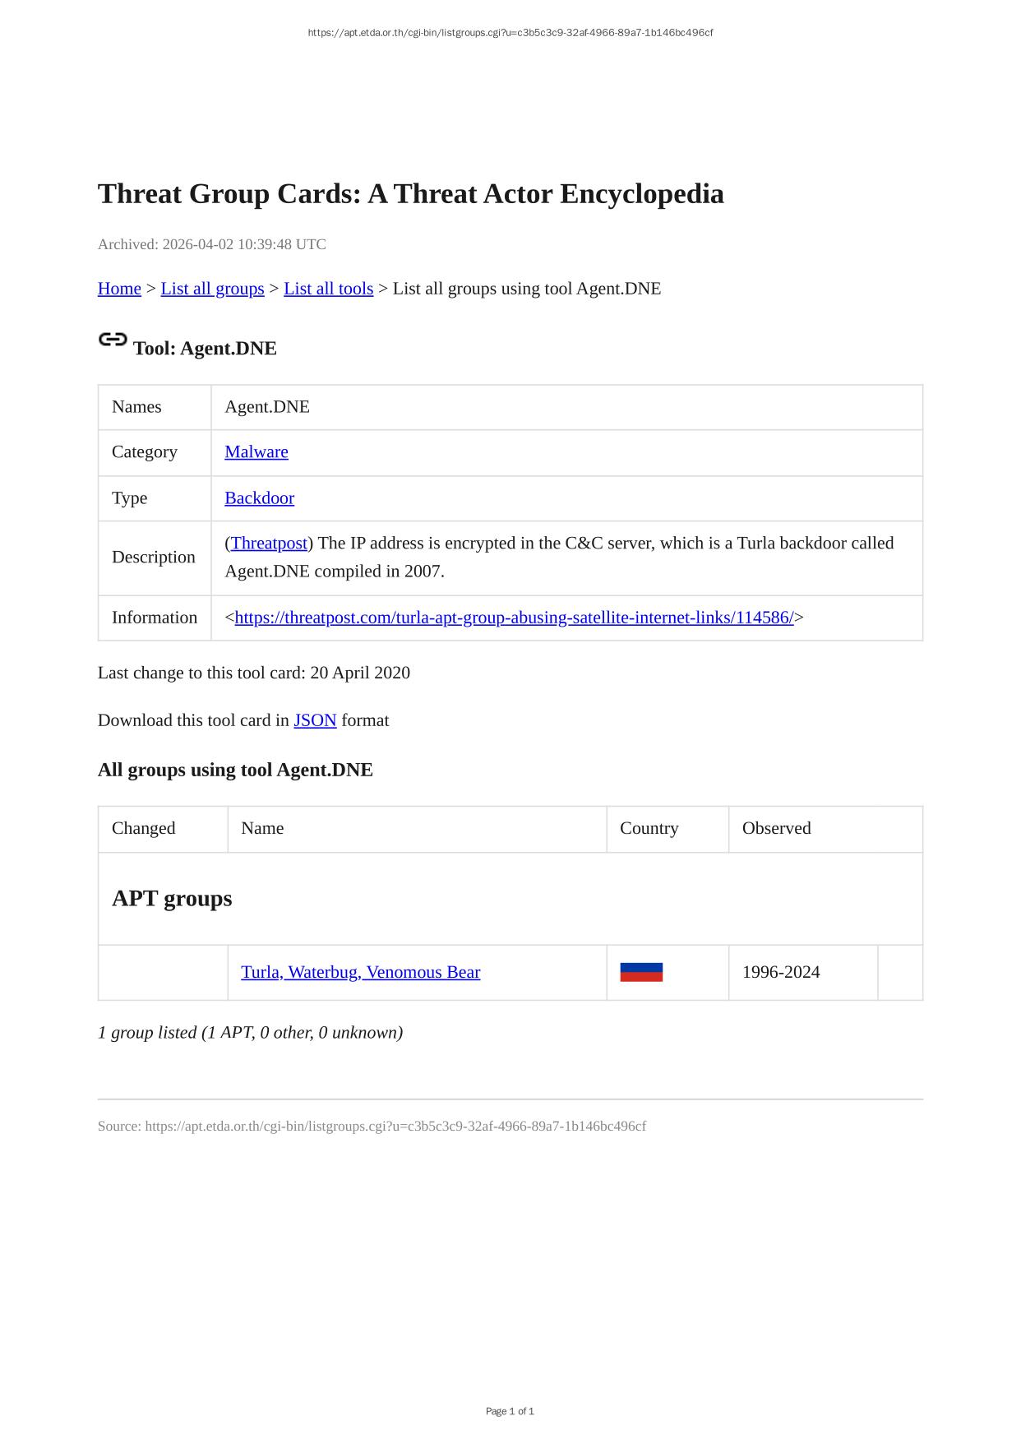
Task: Click the Observed column header
Action: (776, 828)
